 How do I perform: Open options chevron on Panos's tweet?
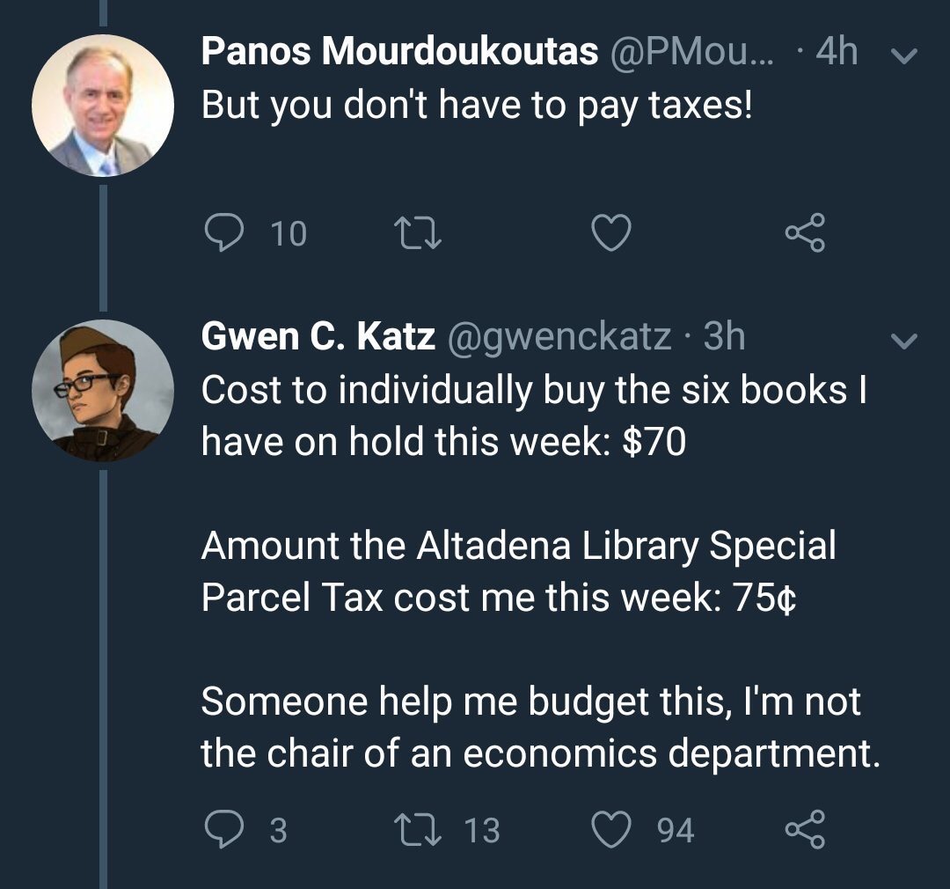point(905,55)
